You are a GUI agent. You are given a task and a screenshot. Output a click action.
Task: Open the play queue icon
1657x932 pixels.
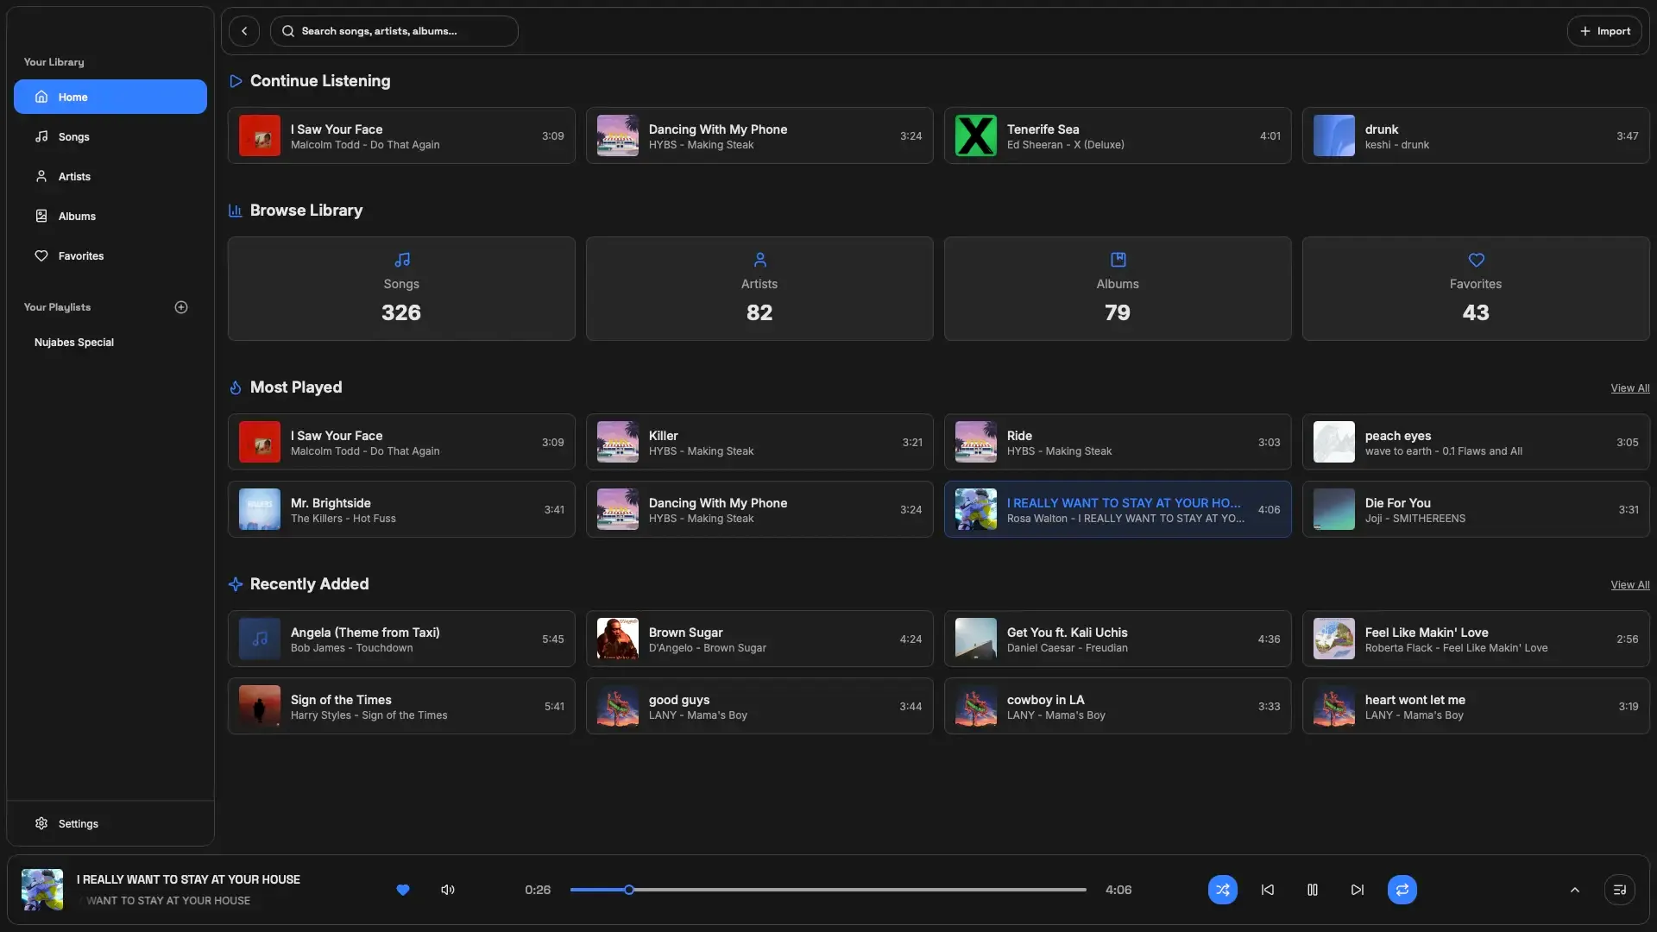(x=1620, y=890)
